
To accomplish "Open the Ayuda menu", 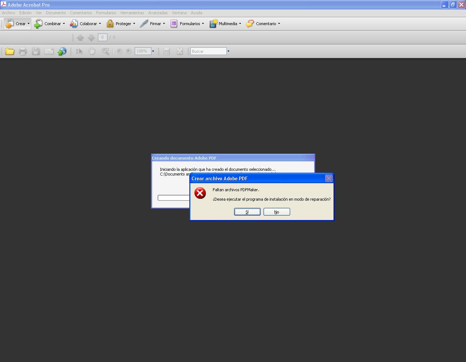I will [197, 13].
